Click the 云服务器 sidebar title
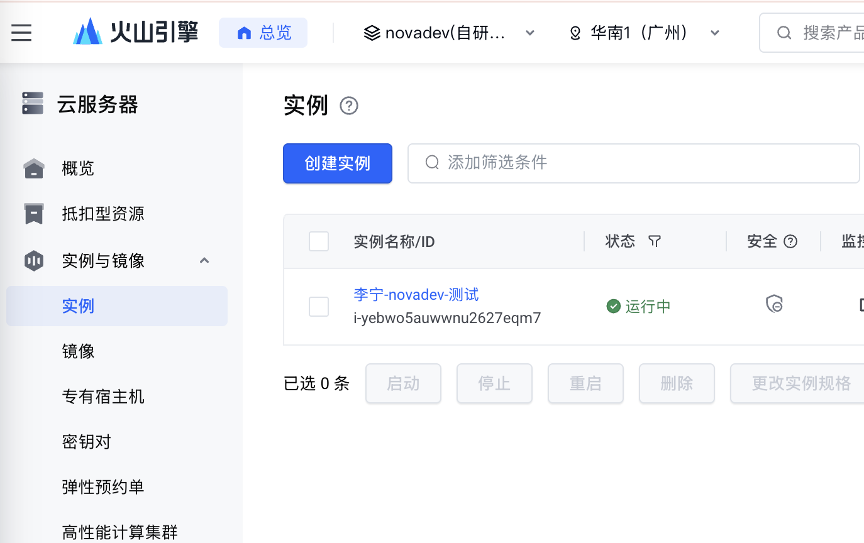 (x=97, y=104)
